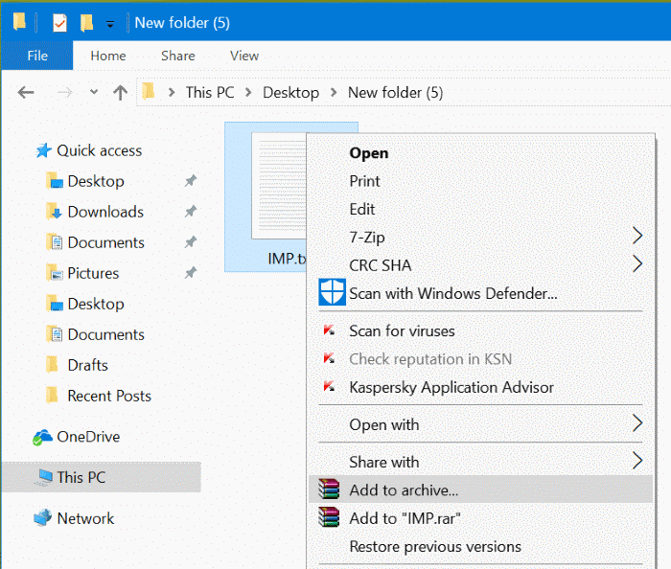Open the recent locations dropdown arrow
This screenshot has height=569, width=671.
coord(94,92)
